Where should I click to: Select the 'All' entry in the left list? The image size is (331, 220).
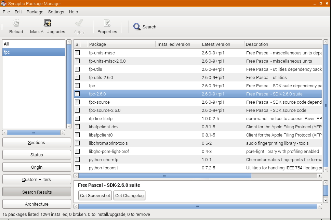[x=34, y=44]
